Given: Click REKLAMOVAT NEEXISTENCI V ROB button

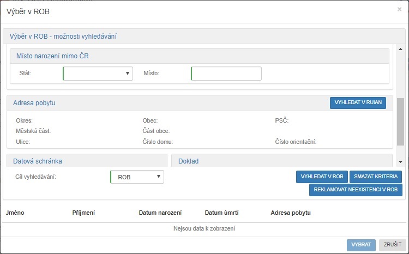Looking at the screenshot, I should 356,190.
